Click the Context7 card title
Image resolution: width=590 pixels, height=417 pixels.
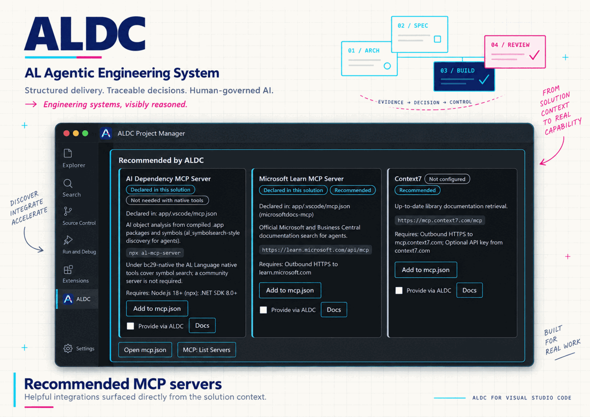tap(408, 179)
